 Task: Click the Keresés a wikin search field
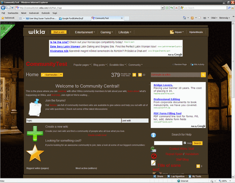pyautogui.click(x=176, y=75)
